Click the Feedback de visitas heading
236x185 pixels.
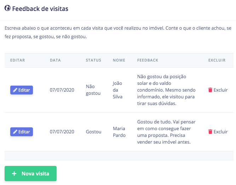40,9
